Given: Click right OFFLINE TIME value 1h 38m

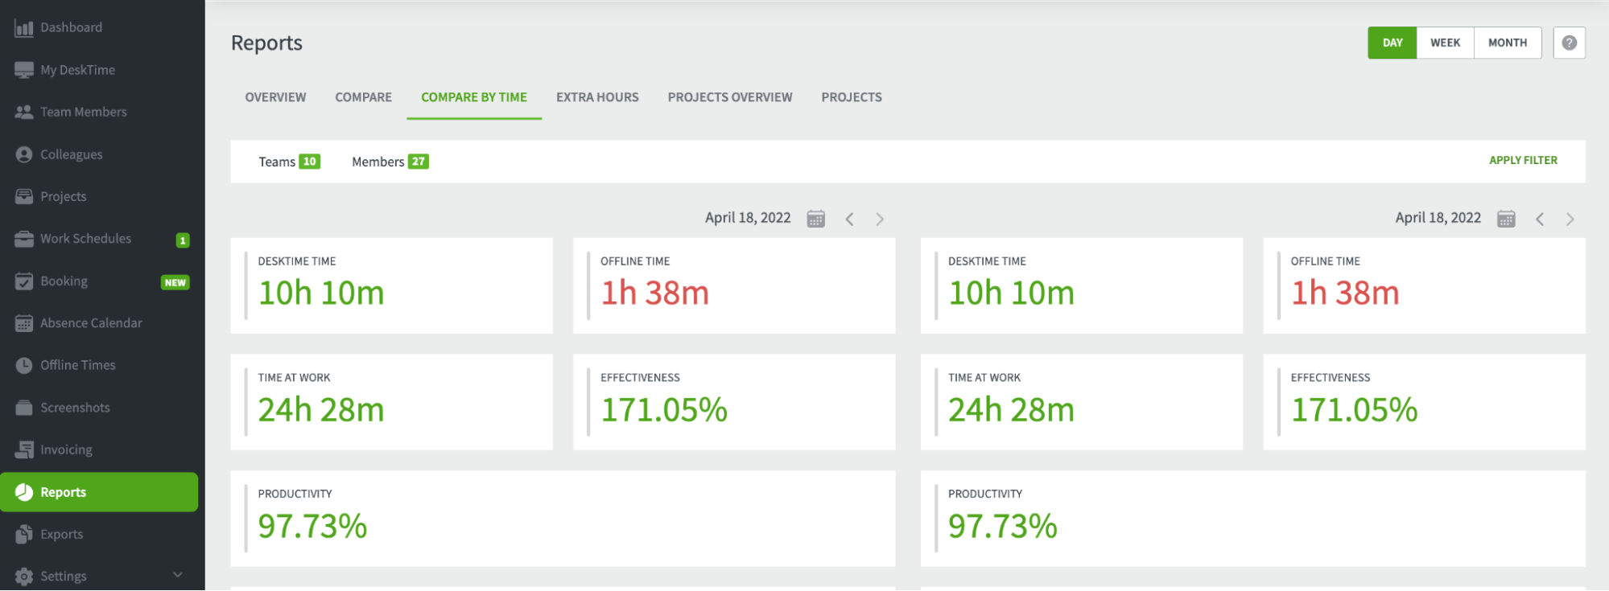Looking at the screenshot, I should [x=1345, y=293].
